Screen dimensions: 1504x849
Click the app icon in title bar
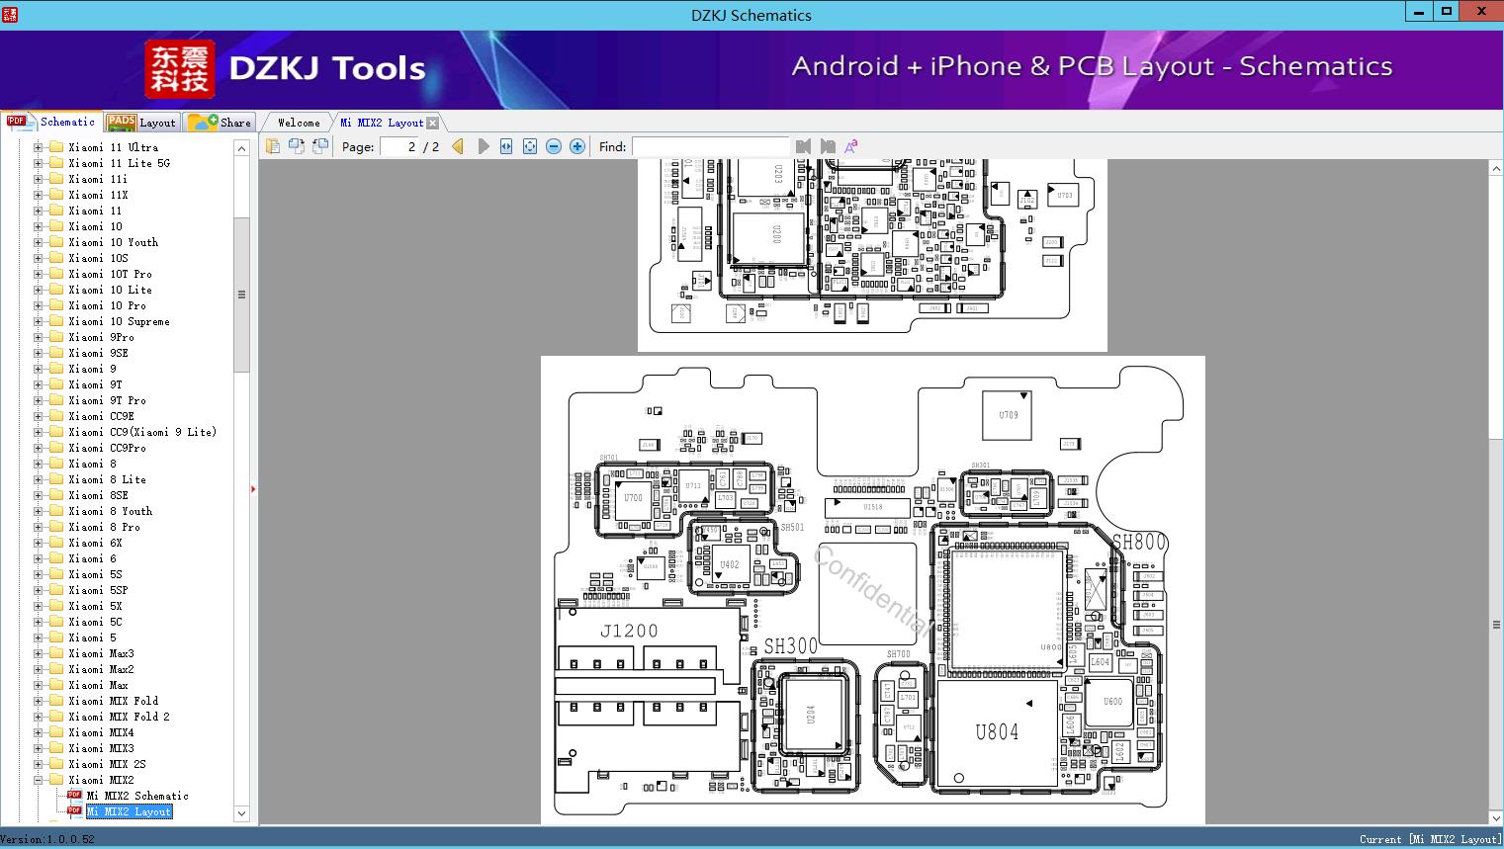tap(9, 14)
